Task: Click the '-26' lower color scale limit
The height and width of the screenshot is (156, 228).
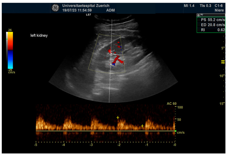Action: click(10, 70)
